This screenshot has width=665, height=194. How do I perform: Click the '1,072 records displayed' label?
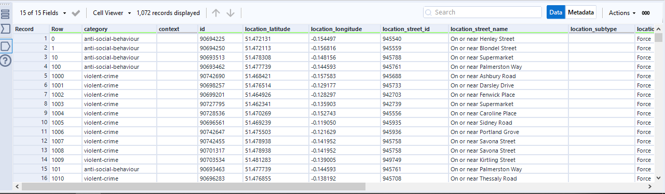(168, 13)
